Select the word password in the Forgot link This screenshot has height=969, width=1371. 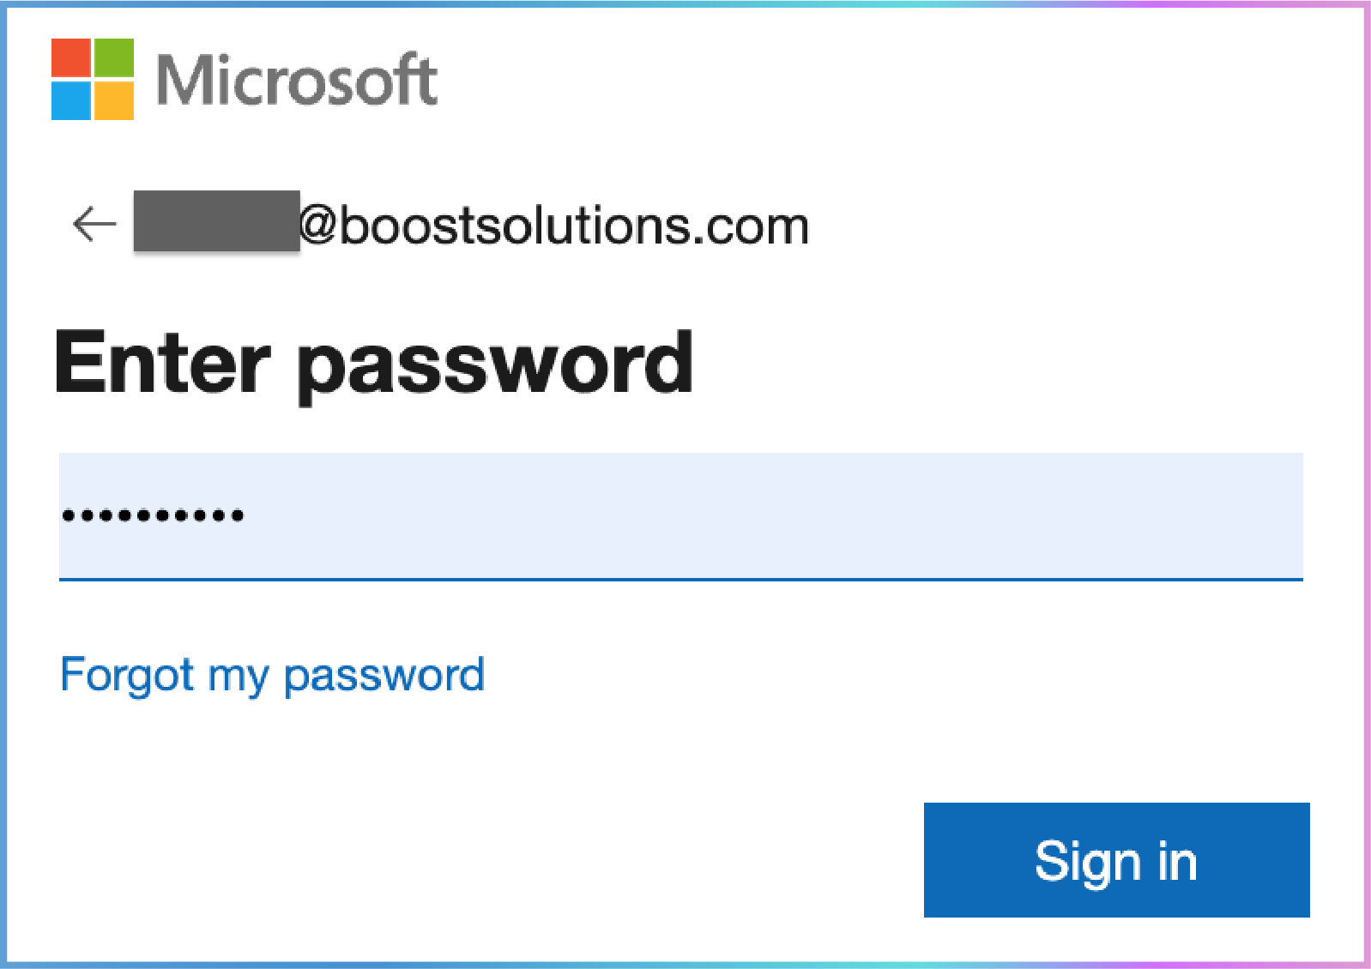(384, 677)
